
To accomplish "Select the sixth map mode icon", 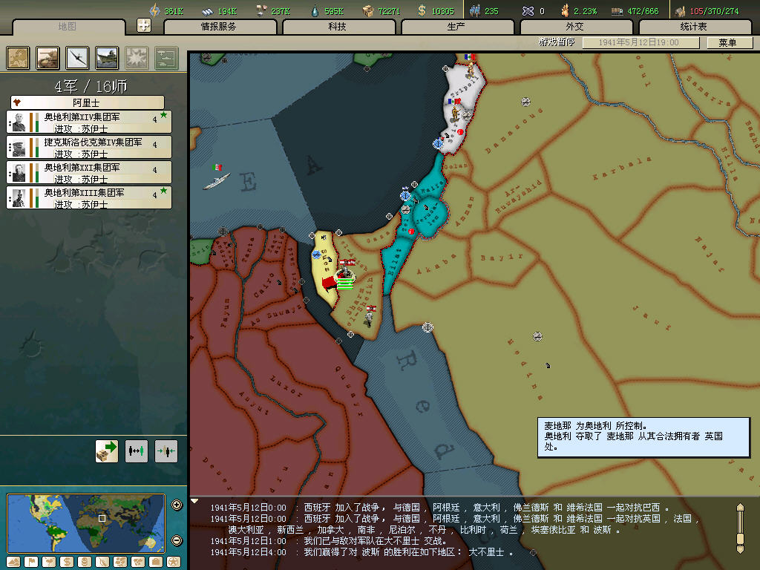I will 102,562.
